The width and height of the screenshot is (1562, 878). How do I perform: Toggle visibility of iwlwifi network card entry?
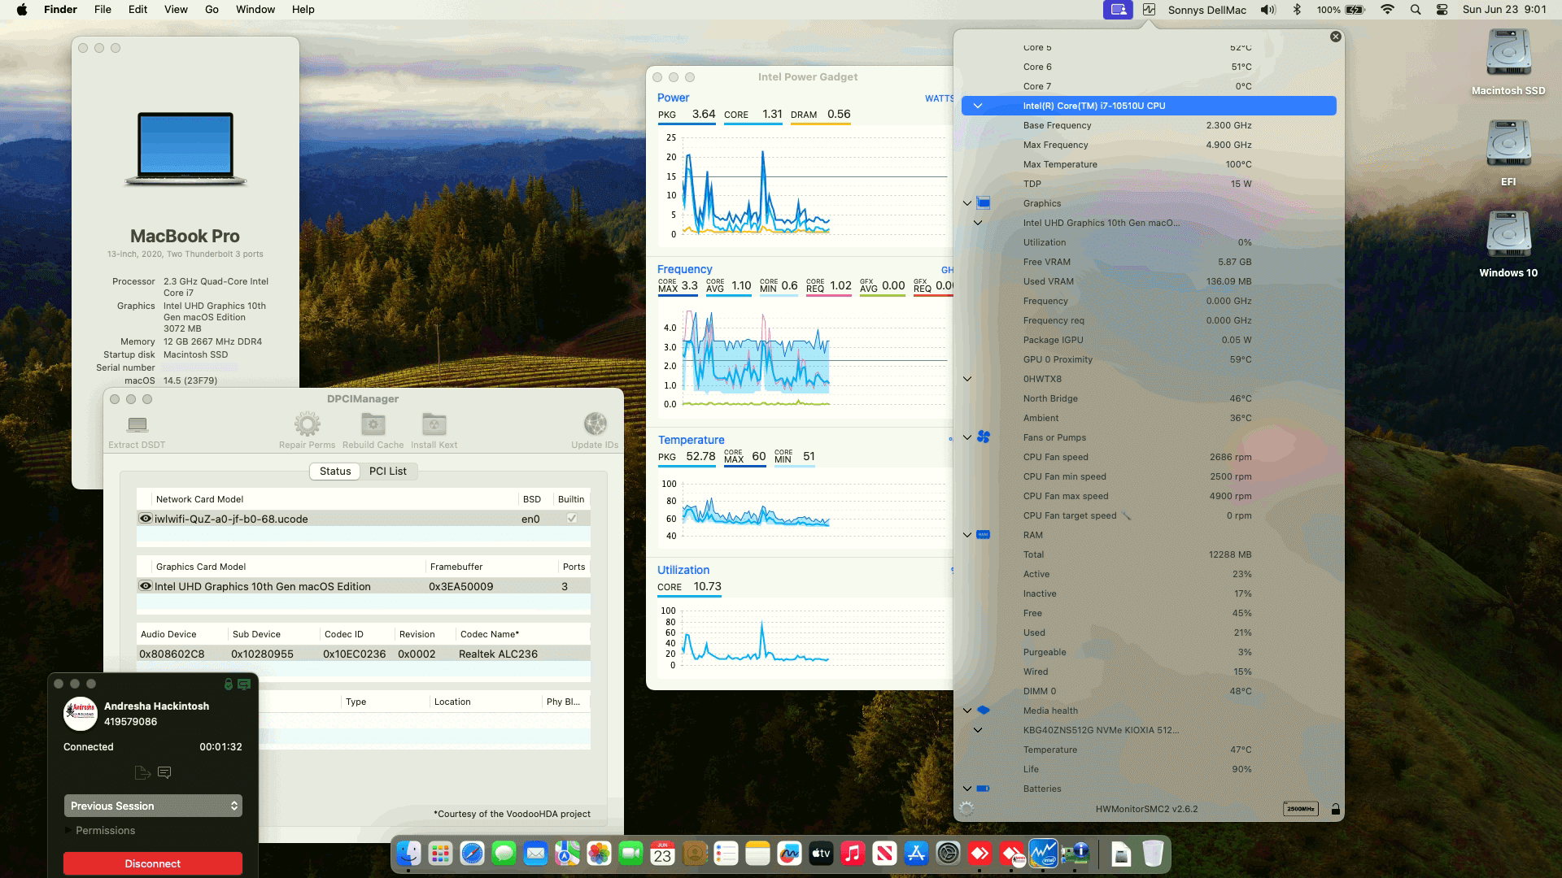(145, 519)
